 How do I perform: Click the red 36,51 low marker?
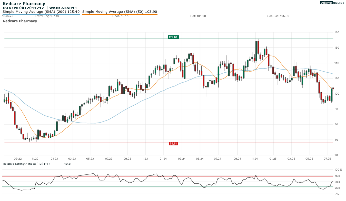pyautogui.click(x=173, y=143)
